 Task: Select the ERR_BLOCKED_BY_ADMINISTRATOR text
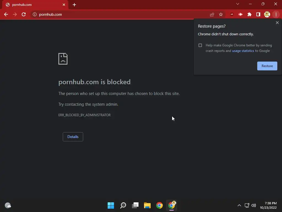point(84,115)
